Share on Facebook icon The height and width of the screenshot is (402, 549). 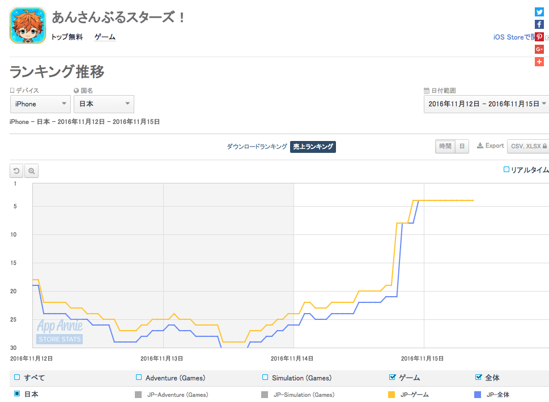(539, 24)
